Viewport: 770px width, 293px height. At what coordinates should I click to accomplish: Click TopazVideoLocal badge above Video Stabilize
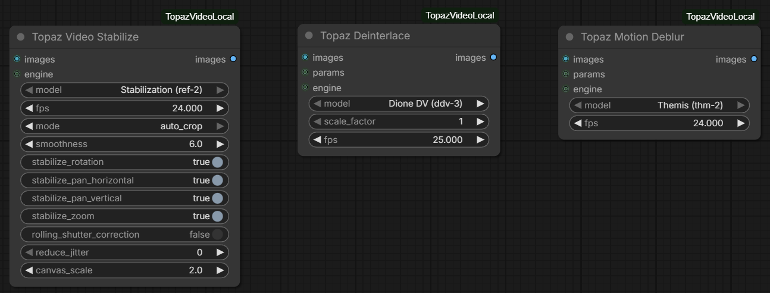coord(200,17)
